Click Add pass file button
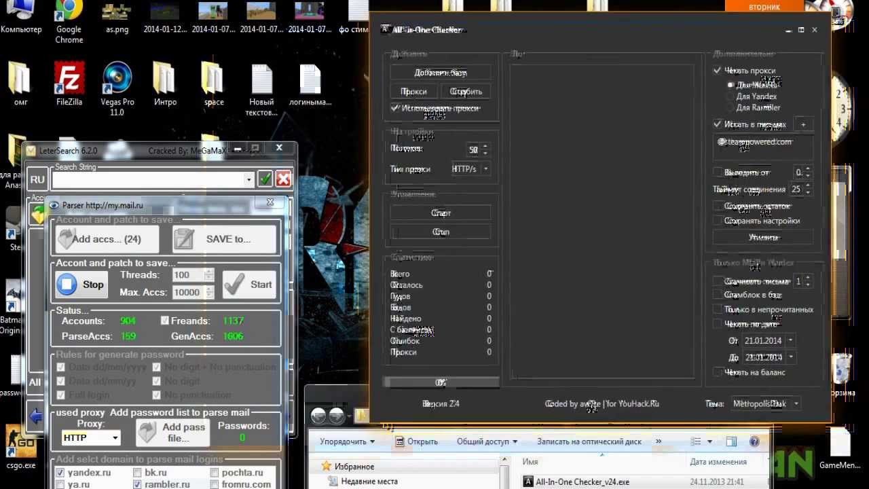 pyautogui.click(x=171, y=432)
